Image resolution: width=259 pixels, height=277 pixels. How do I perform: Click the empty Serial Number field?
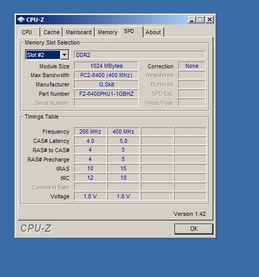click(106, 103)
